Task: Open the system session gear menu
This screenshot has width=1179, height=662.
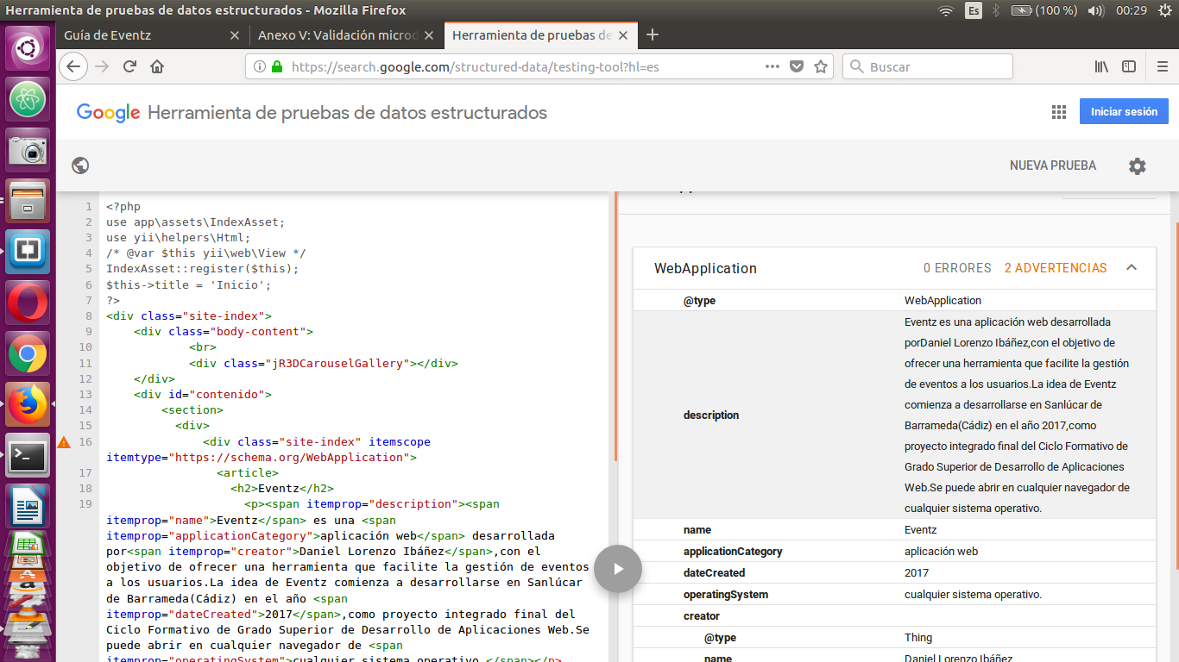Action: point(1164,10)
